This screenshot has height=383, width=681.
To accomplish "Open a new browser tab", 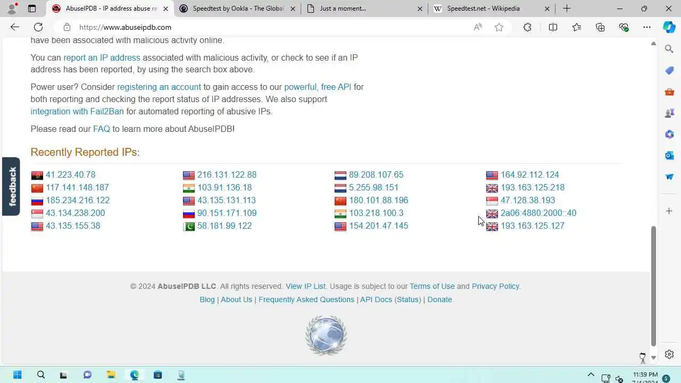I will coord(567,9).
